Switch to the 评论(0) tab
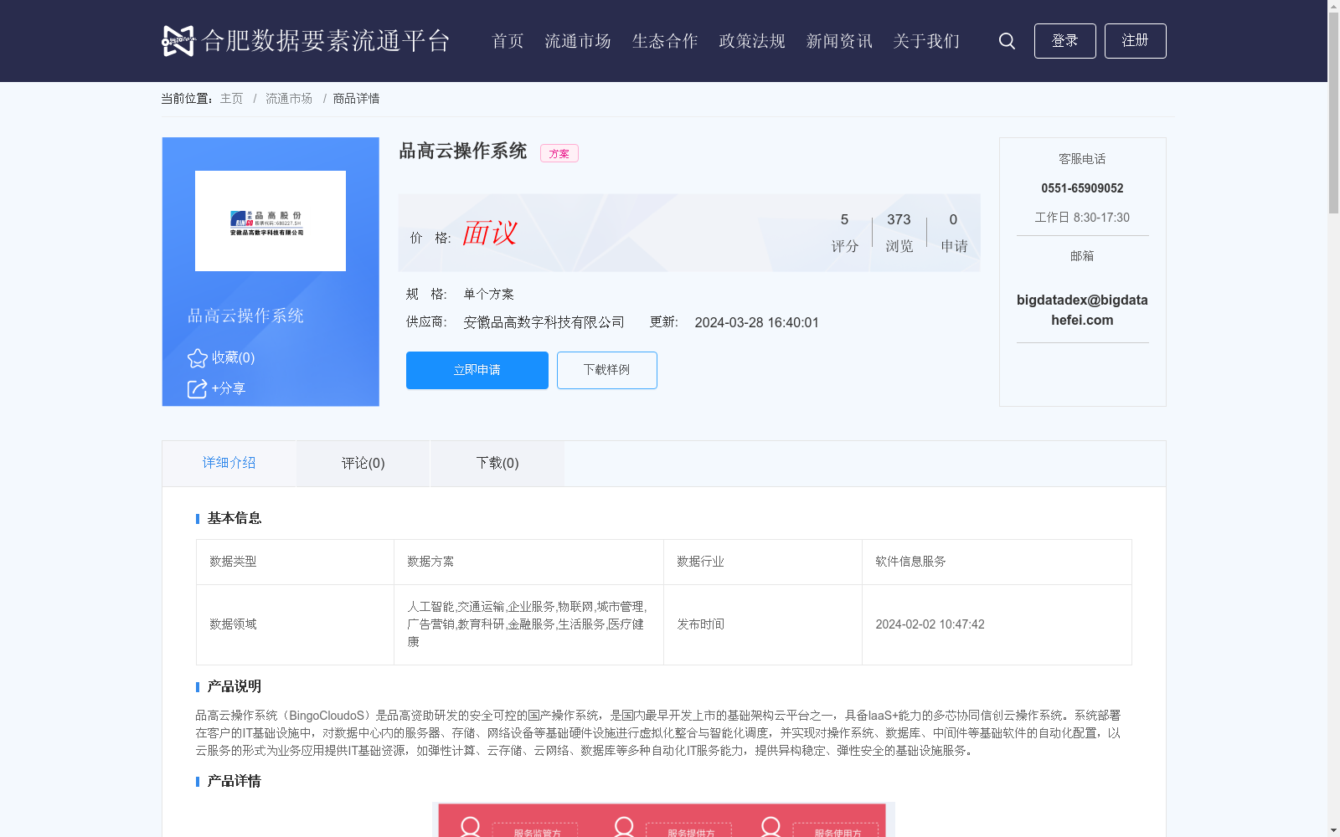 pyautogui.click(x=363, y=463)
